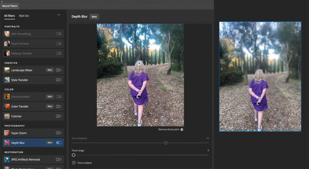Click the Focal distance slider handle
The image size is (309, 169).
pos(166,143)
